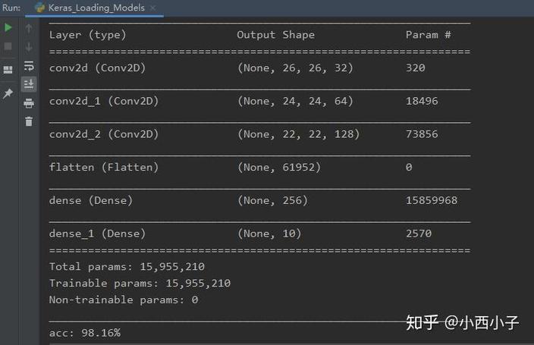Screen dimensions: 534x345
Task: Click the flatten (Flatten) layer text
Action: (104, 168)
